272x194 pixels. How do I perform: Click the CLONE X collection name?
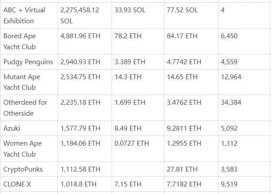[x=17, y=185]
